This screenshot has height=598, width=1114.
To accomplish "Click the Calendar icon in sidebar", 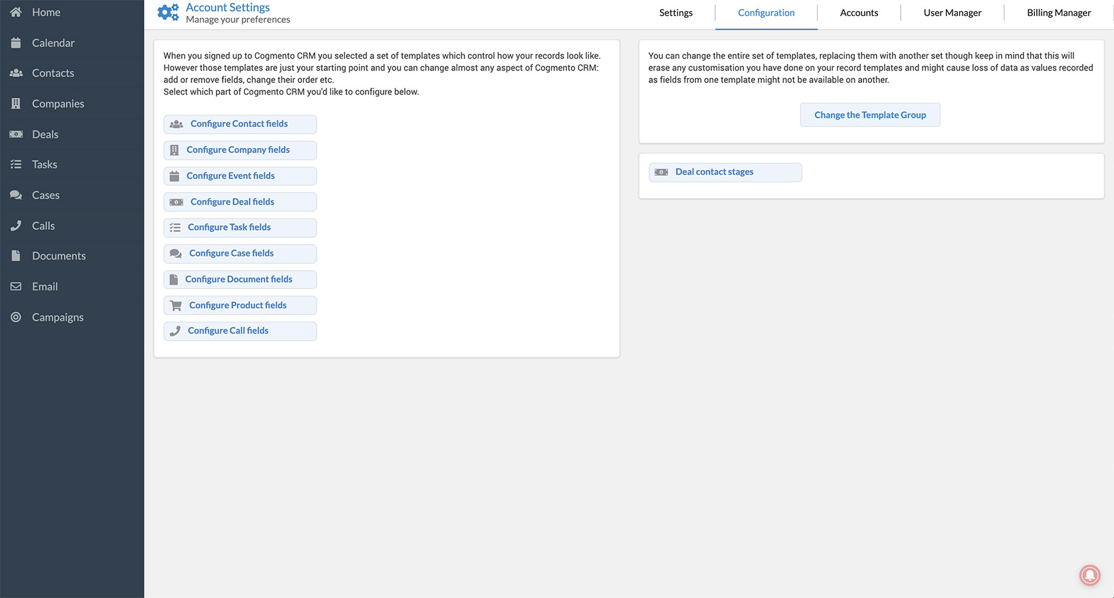I will coord(16,43).
